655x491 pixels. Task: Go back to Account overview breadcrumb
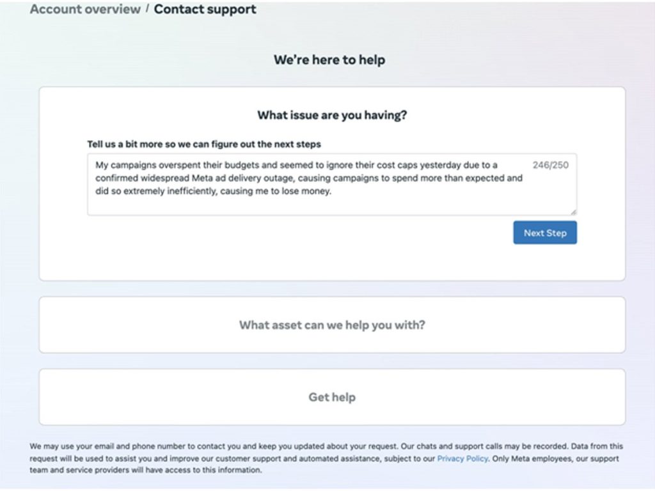[85, 10]
